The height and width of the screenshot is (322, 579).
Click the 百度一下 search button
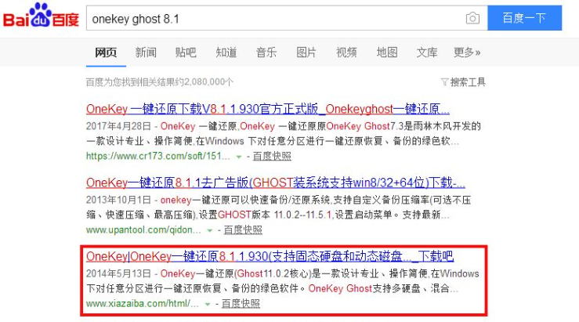tap(524, 18)
